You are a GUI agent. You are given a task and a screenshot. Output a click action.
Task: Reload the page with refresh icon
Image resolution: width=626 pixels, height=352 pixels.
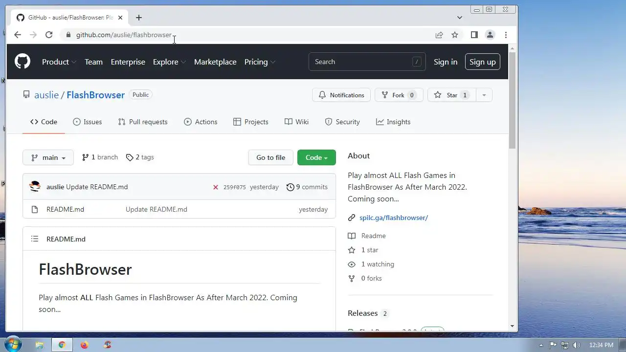pyautogui.click(x=49, y=35)
